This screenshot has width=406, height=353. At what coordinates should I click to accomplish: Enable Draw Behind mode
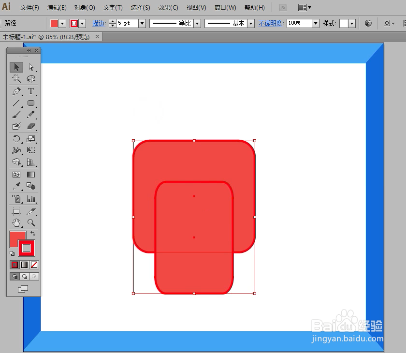24,277
